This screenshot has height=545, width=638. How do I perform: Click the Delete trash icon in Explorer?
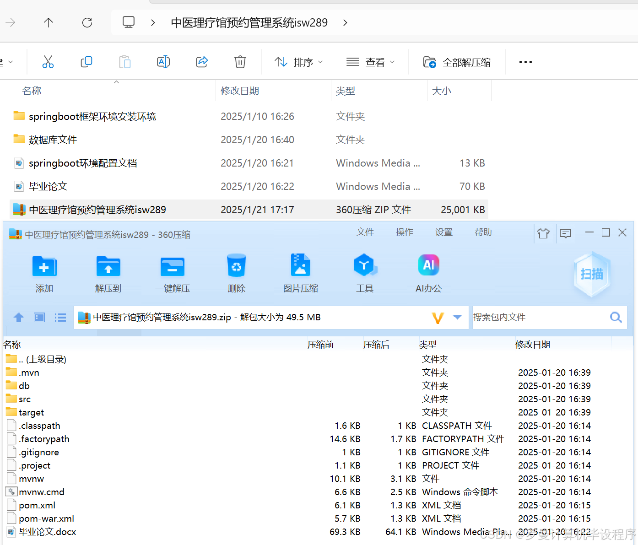(x=240, y=62)
